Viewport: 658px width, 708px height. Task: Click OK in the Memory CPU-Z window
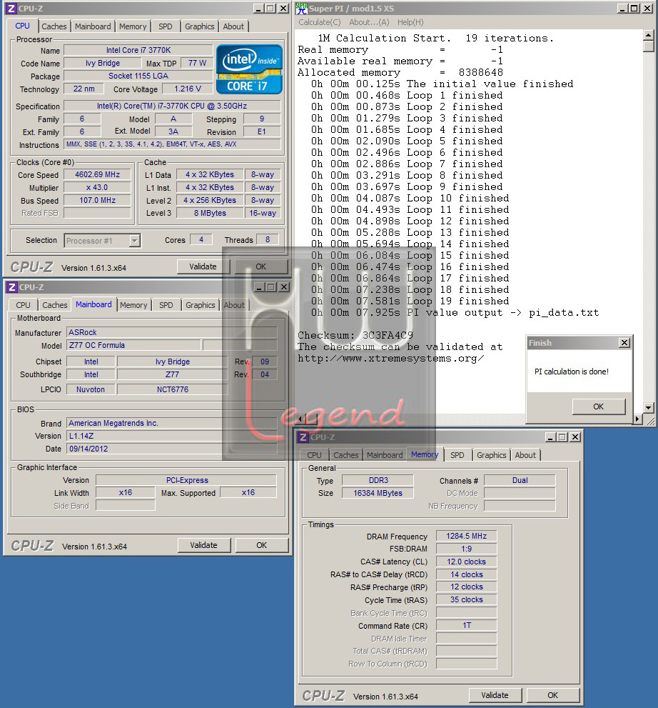[x=553, y=695]
